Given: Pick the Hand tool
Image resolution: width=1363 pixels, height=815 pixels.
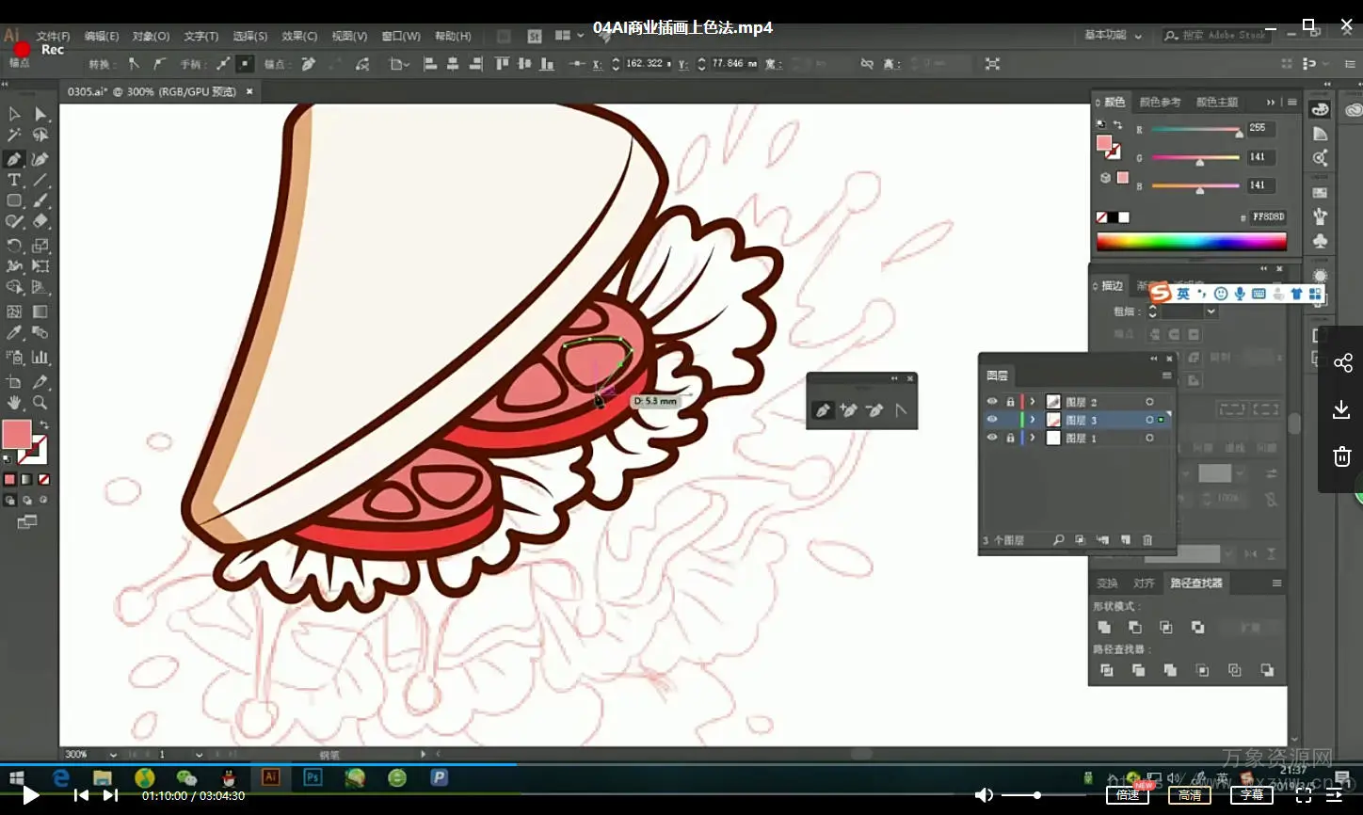Looking at the screenshot, I should click(14, 403).
